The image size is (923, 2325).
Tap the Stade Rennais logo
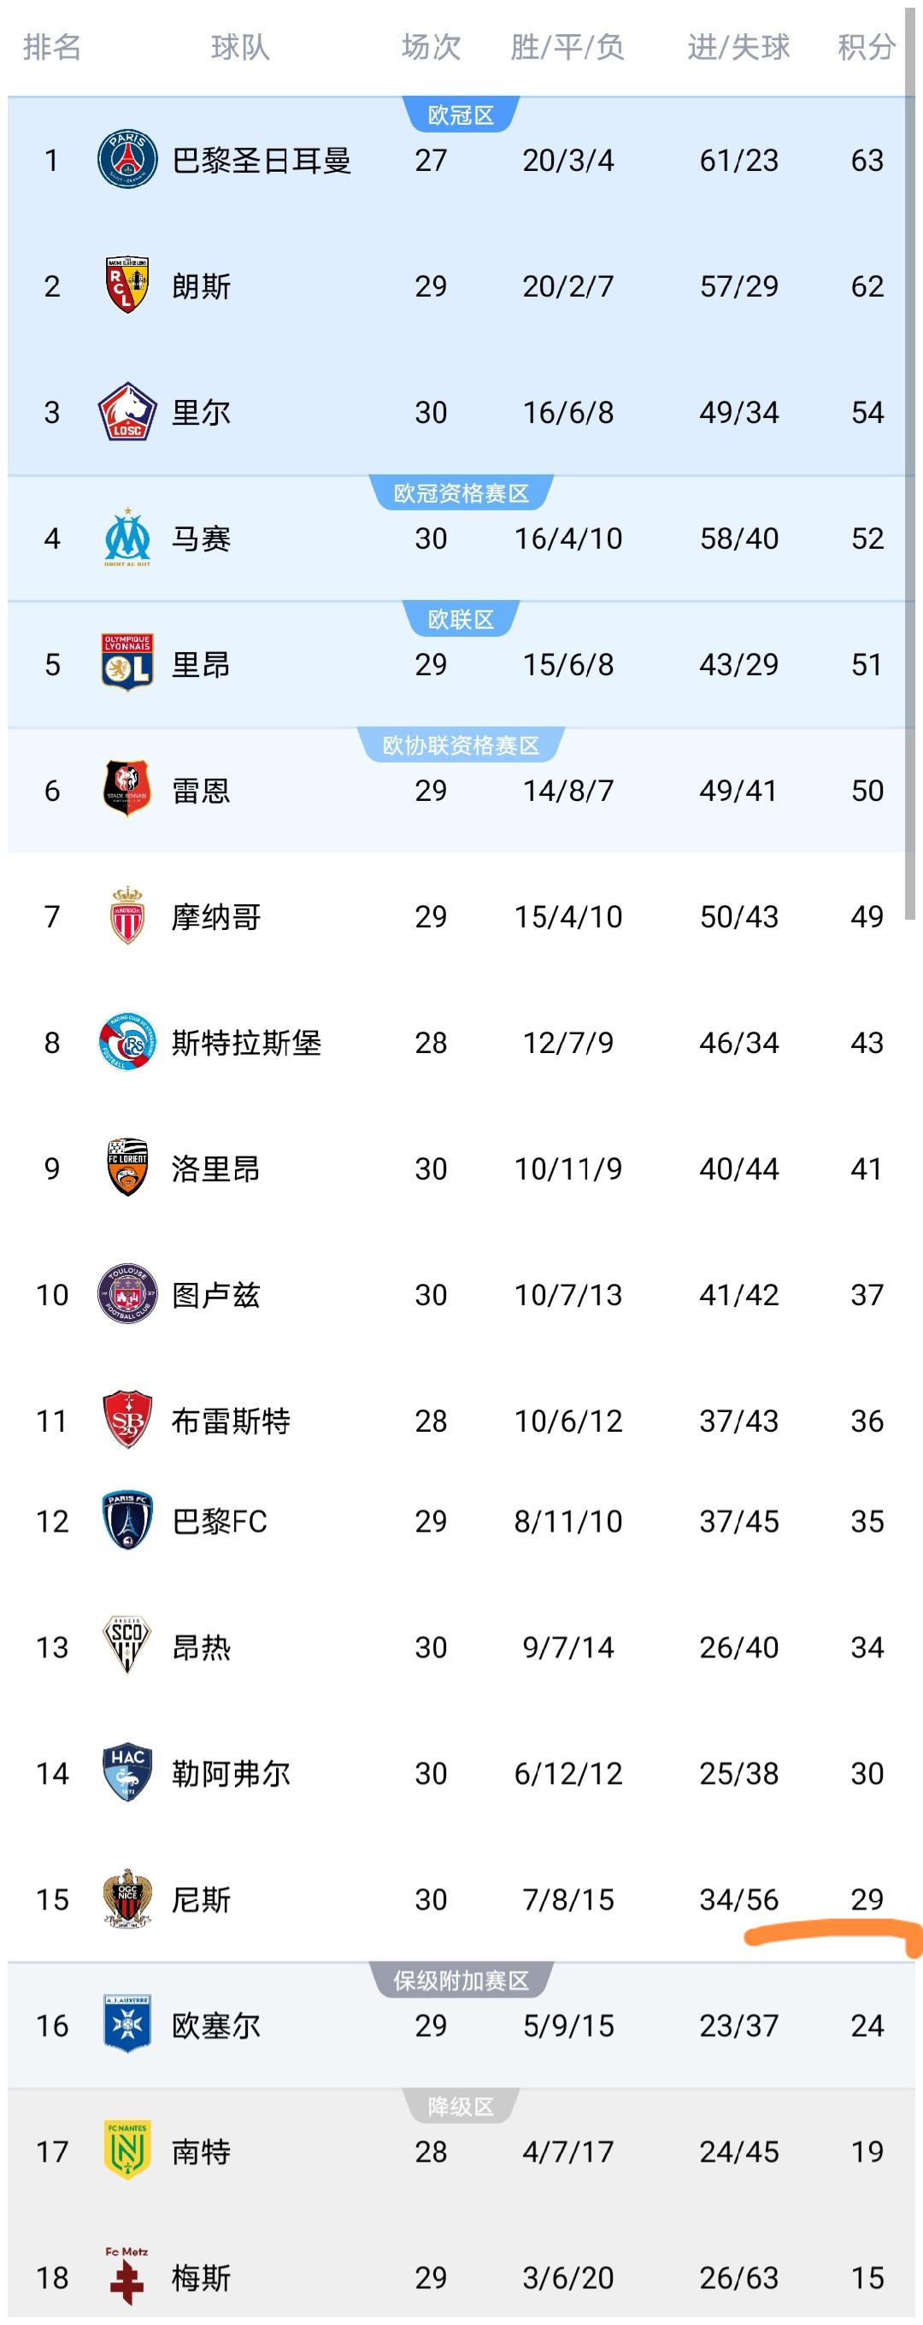point(127,790)
